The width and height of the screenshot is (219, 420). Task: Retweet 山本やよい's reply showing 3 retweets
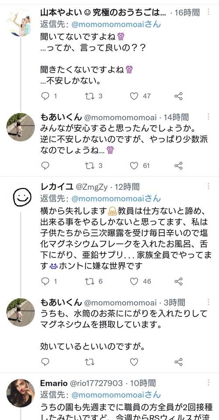[90, 96]
